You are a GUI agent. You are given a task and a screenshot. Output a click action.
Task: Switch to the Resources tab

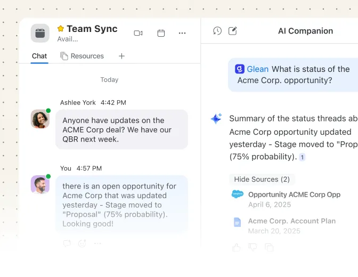coord(82,56)
